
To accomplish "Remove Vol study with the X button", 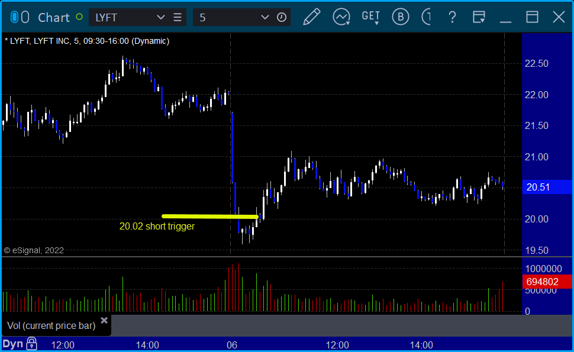I will tap(104, 321).
